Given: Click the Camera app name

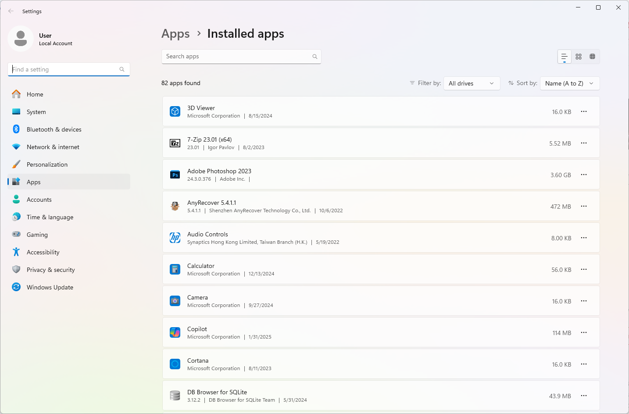Looking at the screenshot, I should click(197, 297).
